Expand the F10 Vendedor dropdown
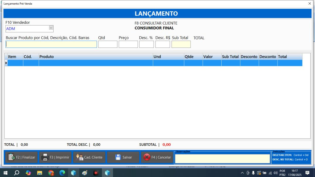 click(x=51, y=28)
